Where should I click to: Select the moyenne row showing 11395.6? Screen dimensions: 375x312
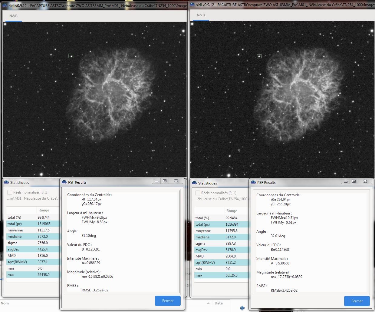point(221,231)
